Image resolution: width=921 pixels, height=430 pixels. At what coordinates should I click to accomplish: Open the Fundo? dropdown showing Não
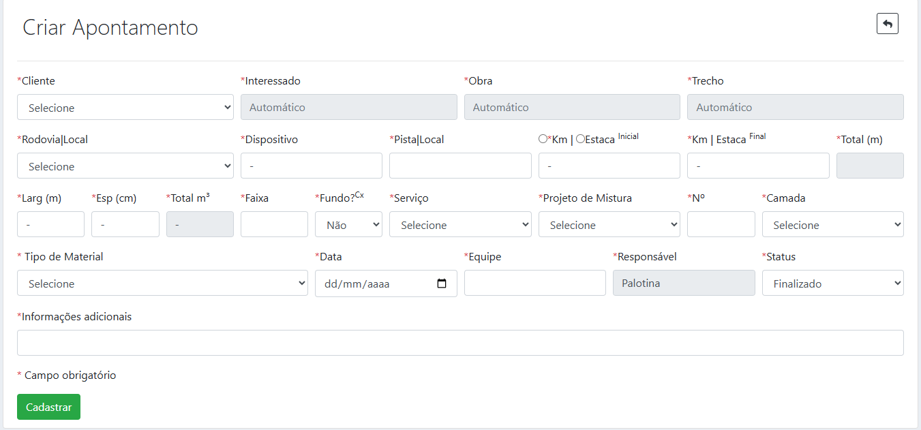tap(348, 224)
